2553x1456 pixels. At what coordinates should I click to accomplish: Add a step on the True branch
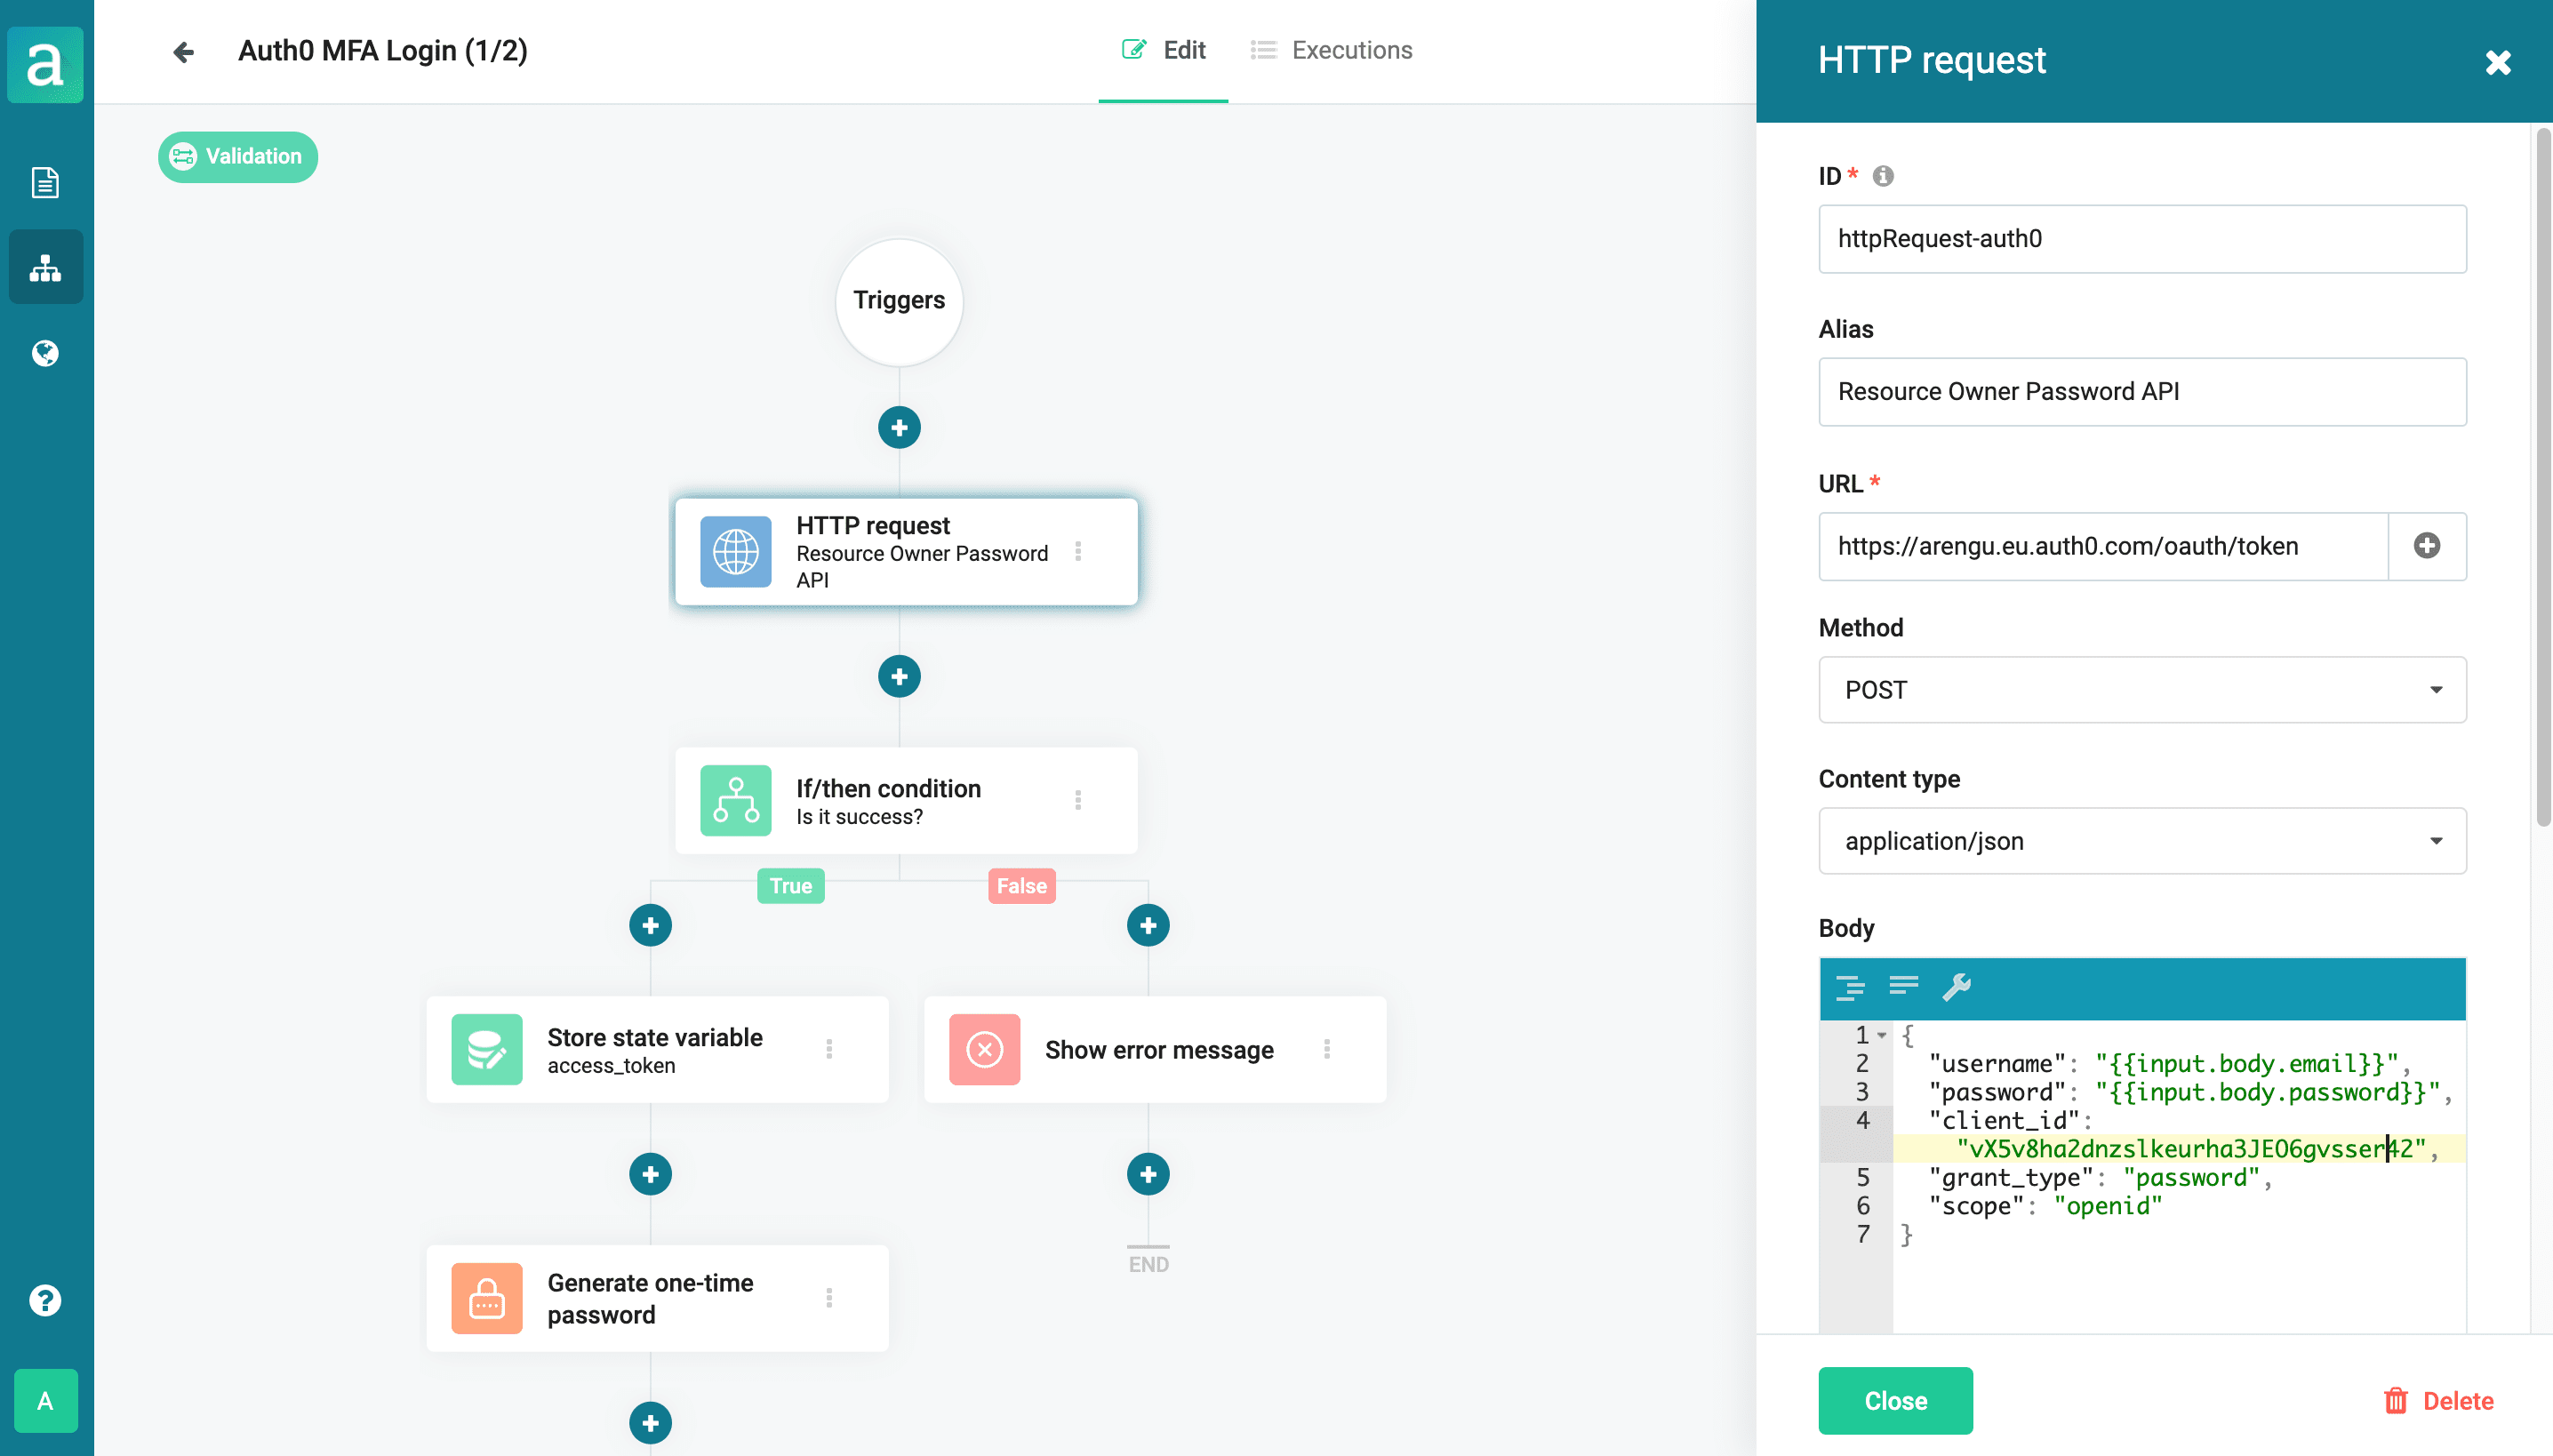coord(650,926)
